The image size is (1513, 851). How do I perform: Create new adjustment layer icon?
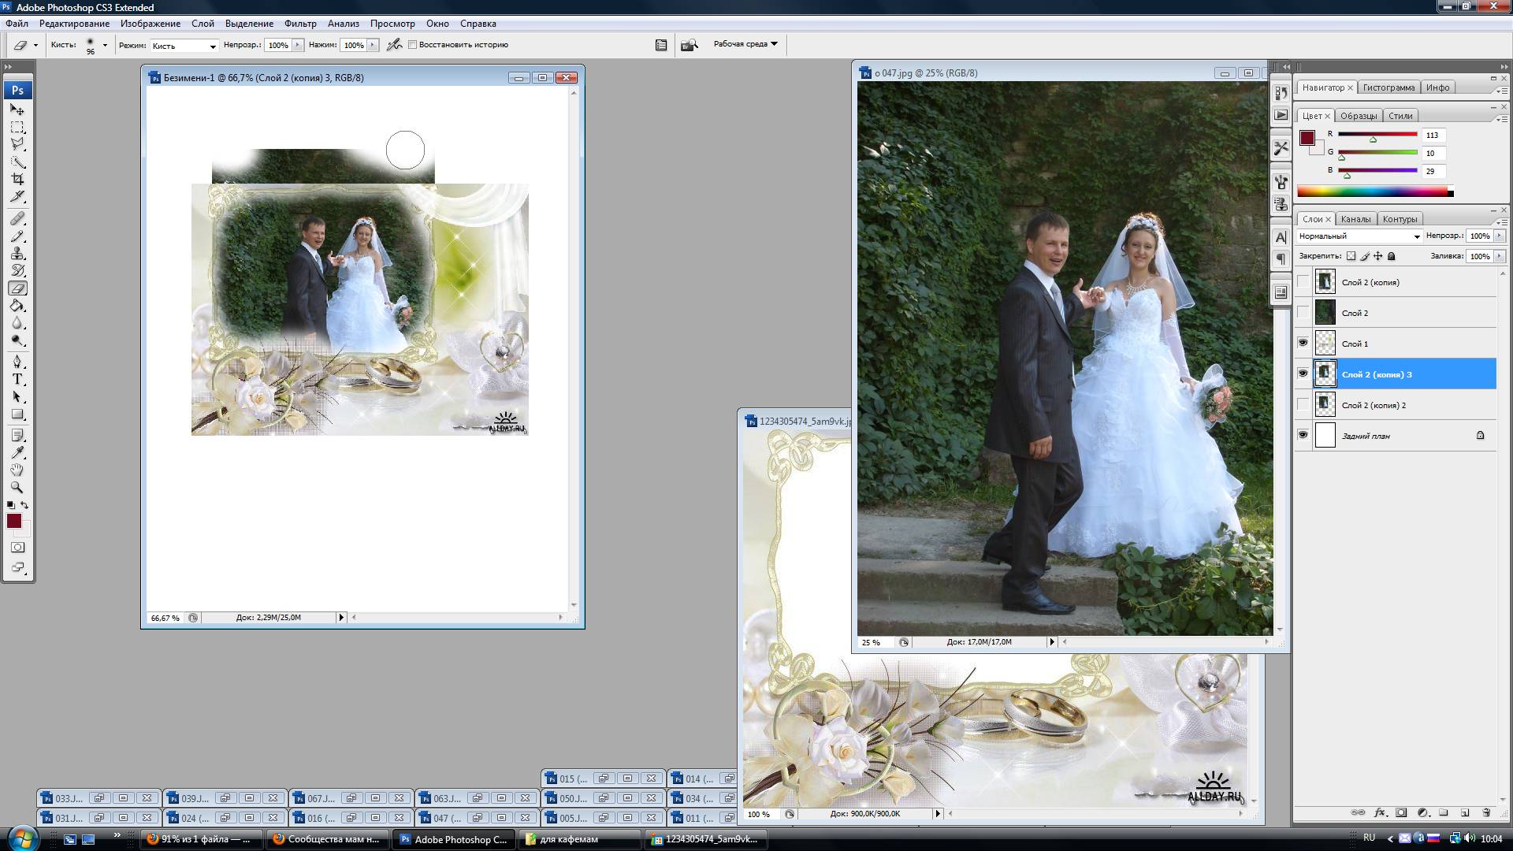tap(1422, 812)
